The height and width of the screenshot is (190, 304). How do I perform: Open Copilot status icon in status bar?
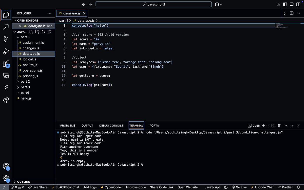[225, 187]
